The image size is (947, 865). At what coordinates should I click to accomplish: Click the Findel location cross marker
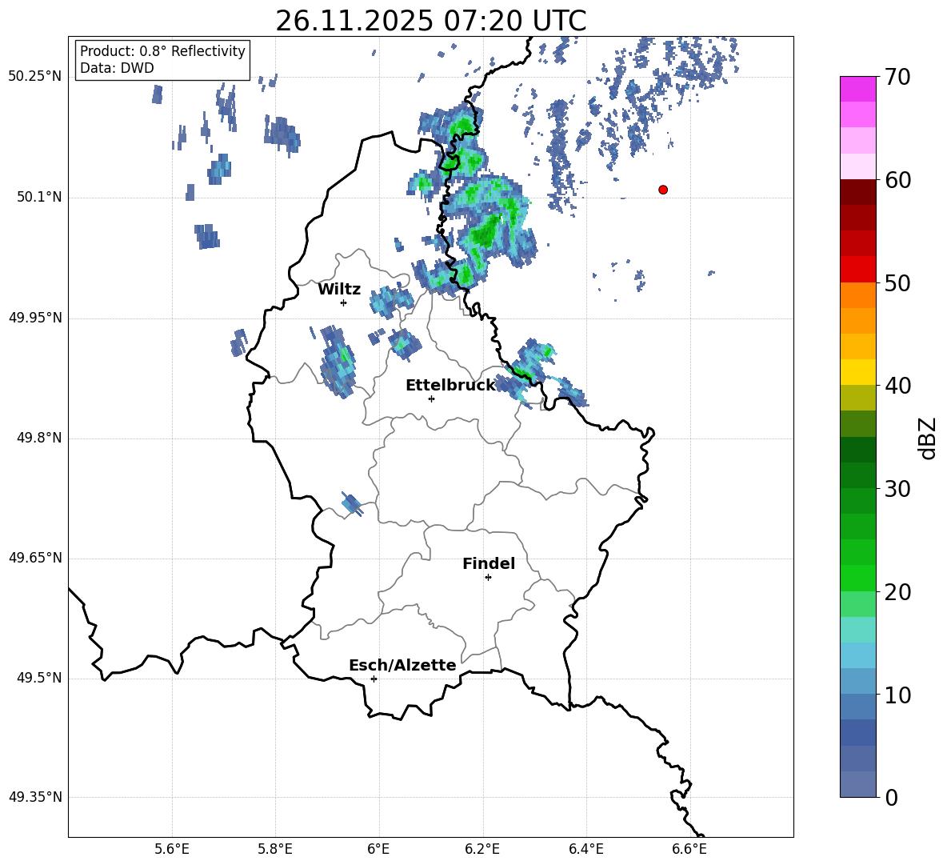[x=488, y=578]
